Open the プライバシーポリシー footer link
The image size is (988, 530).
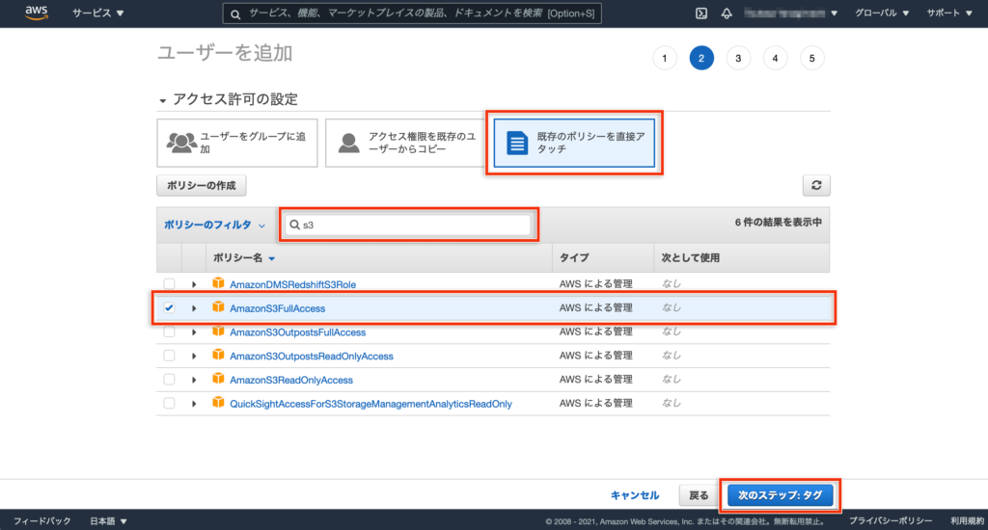point(890,521)
